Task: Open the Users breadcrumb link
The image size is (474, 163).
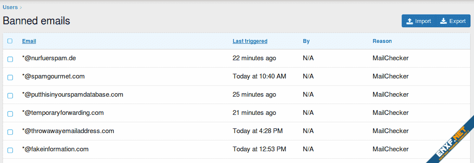Action: 10,7
